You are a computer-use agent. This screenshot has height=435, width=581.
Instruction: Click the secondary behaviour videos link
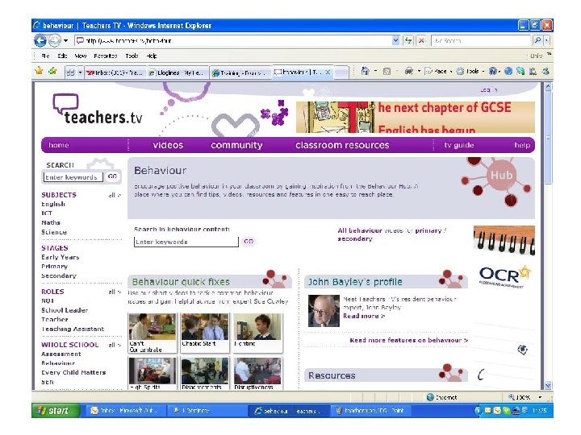point(354,239)
